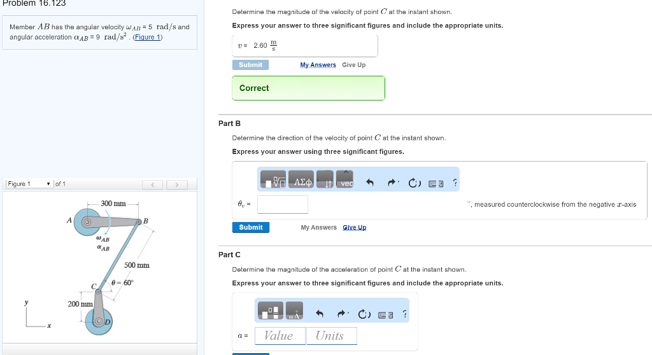This screenshot has width=652, height=355.
Task: Submit the Part B answer
Action: pyautogui.click(x=251, y=227)
